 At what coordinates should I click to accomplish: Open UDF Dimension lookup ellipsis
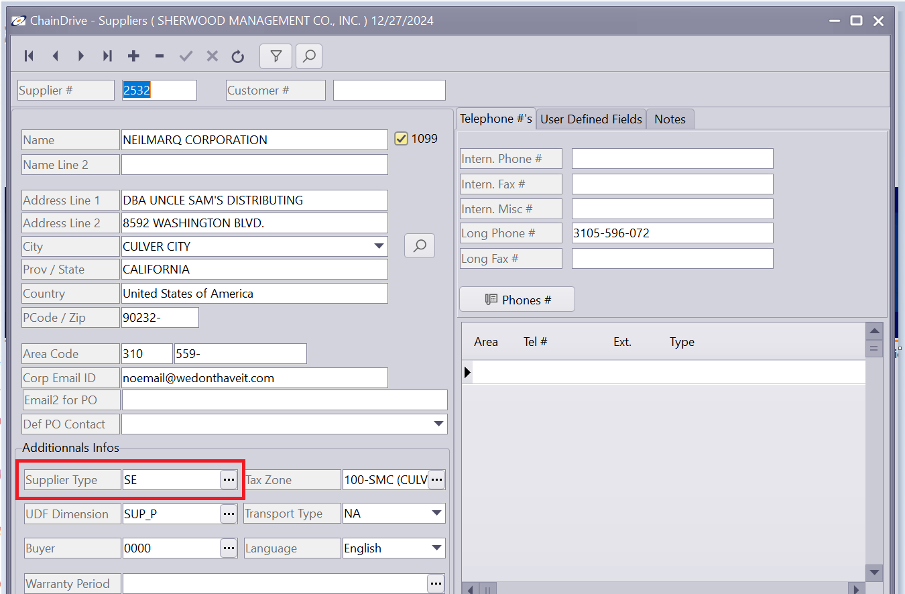[229, 514]
